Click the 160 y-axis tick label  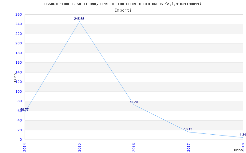(18, 63)
